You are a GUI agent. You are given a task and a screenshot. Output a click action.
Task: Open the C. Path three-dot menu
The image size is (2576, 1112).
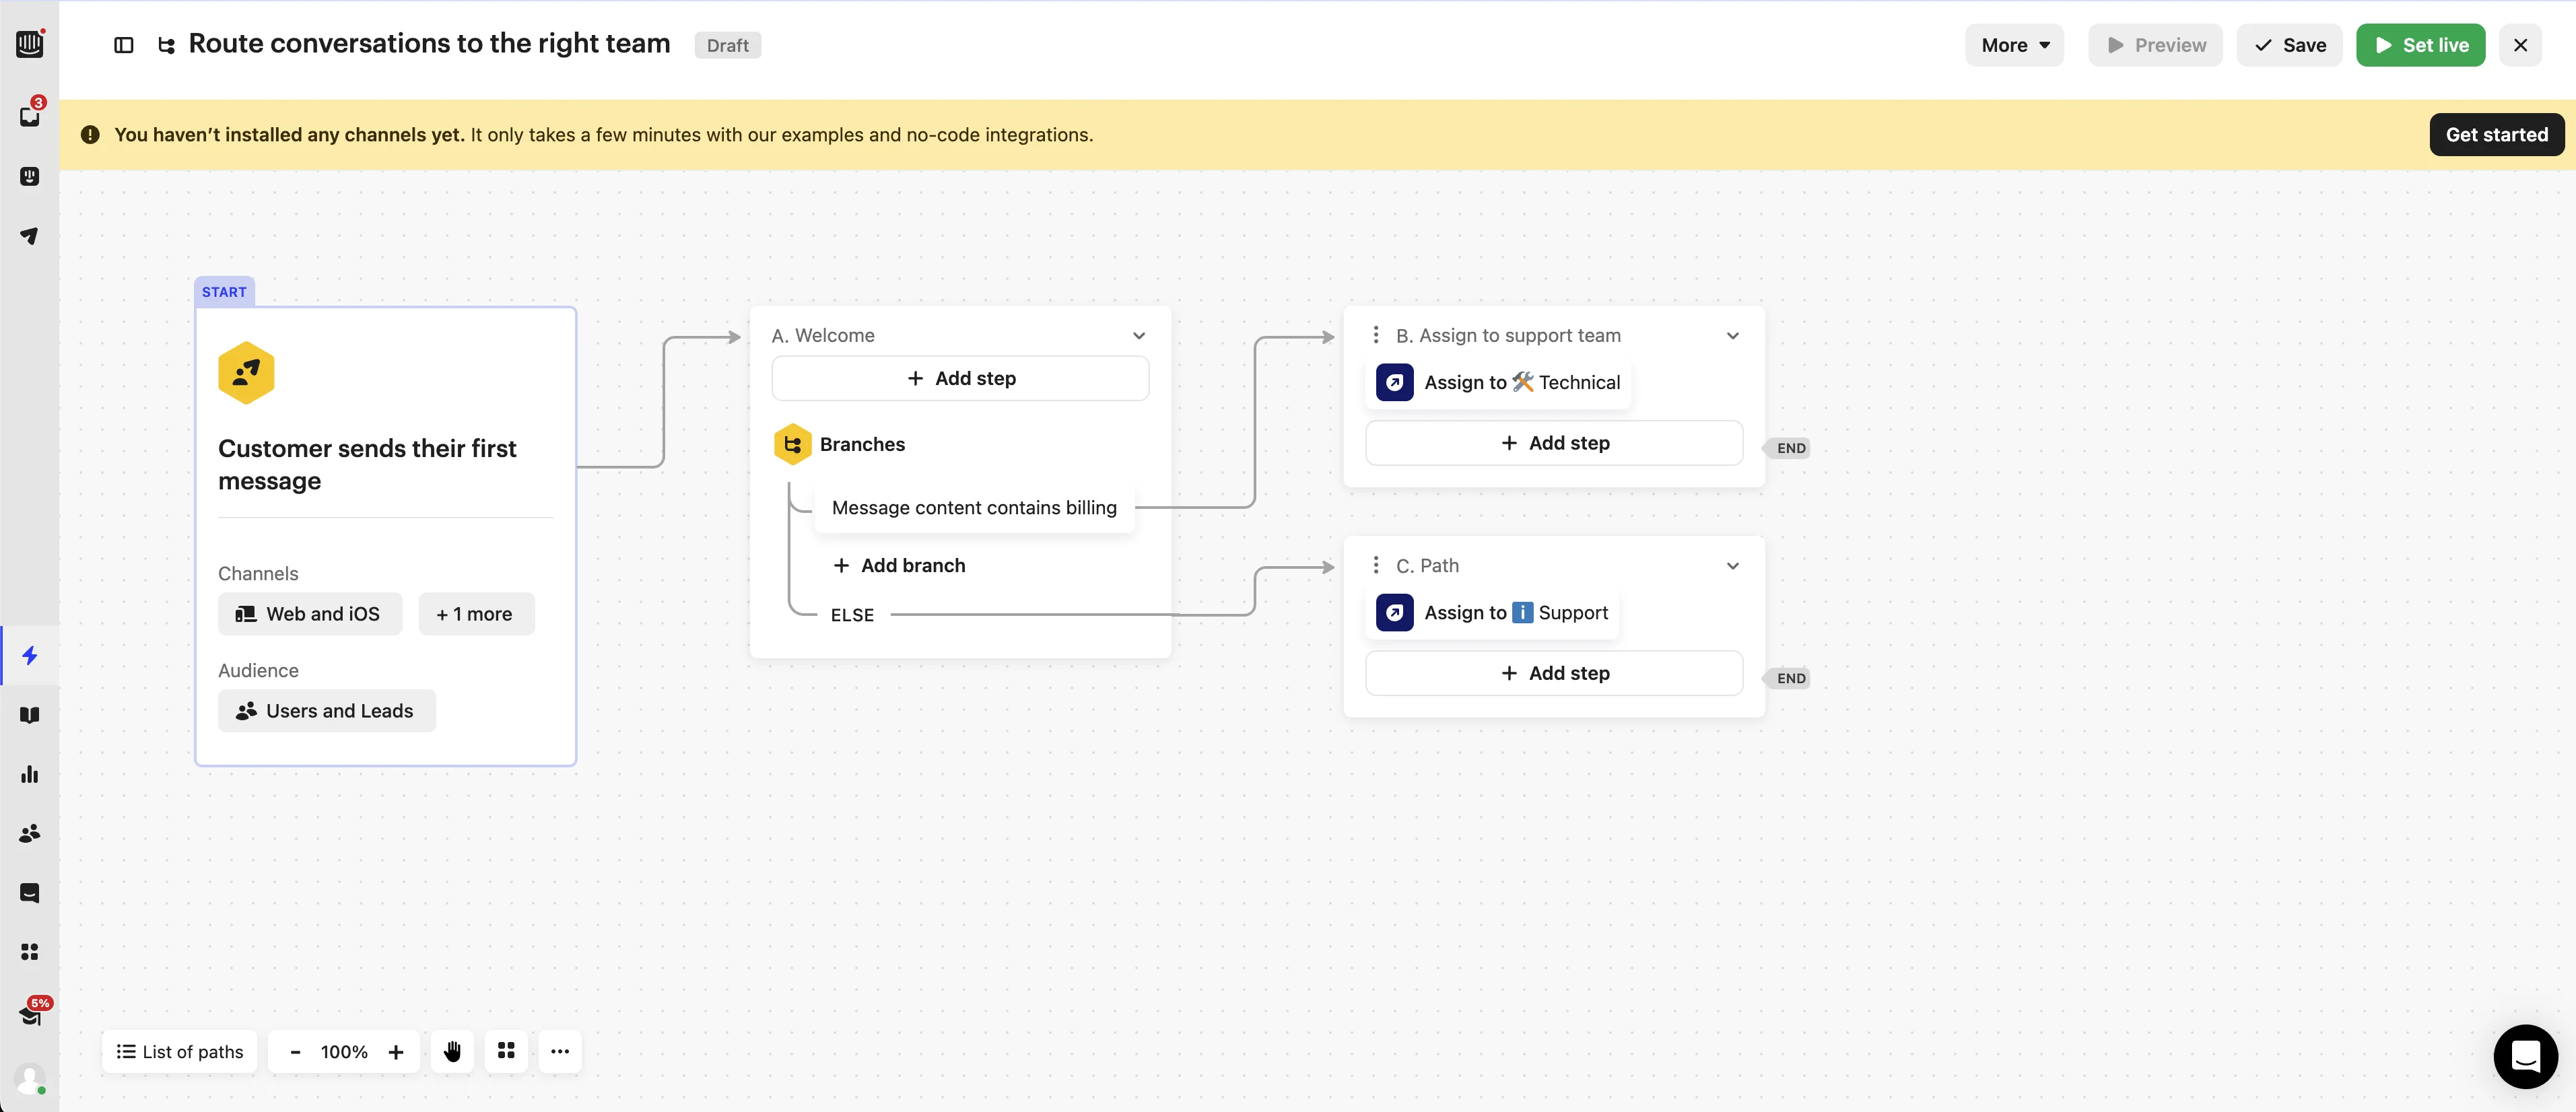pos(1376,565)
